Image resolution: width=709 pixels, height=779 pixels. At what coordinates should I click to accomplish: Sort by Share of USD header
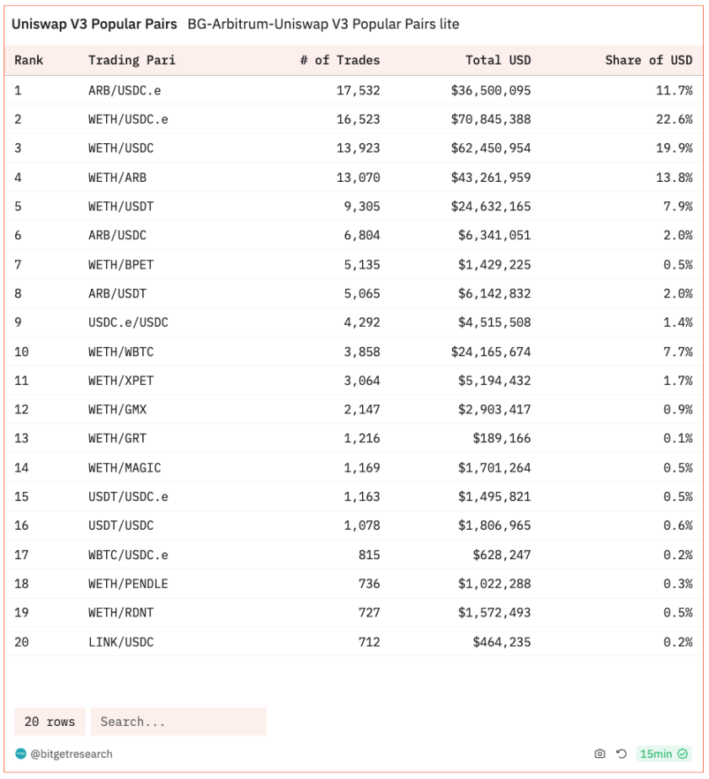coord(648,61)
